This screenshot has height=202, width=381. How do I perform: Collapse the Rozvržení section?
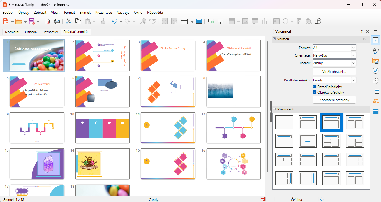[x=274, y=109]
